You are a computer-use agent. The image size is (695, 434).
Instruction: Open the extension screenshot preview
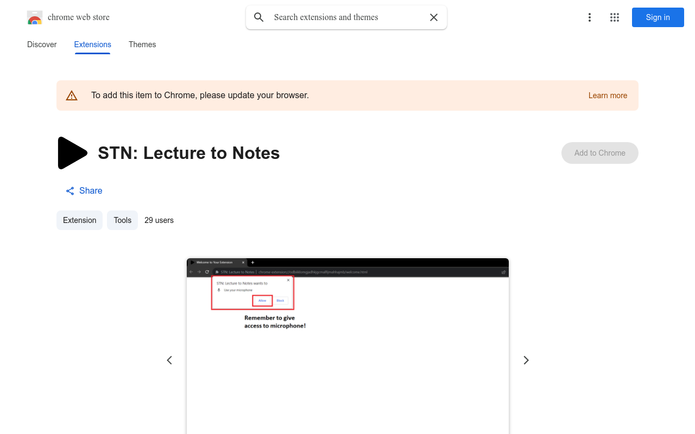click(347, 346)
